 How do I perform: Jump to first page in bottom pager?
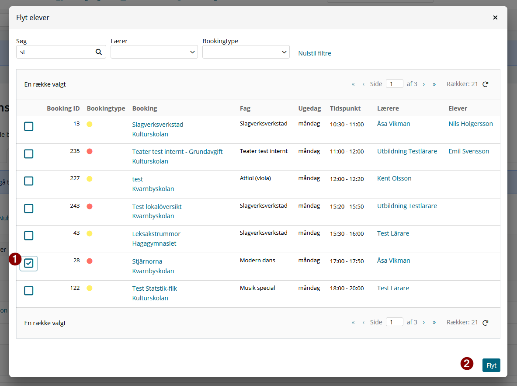pyautogui.click(x=353, y=323)
